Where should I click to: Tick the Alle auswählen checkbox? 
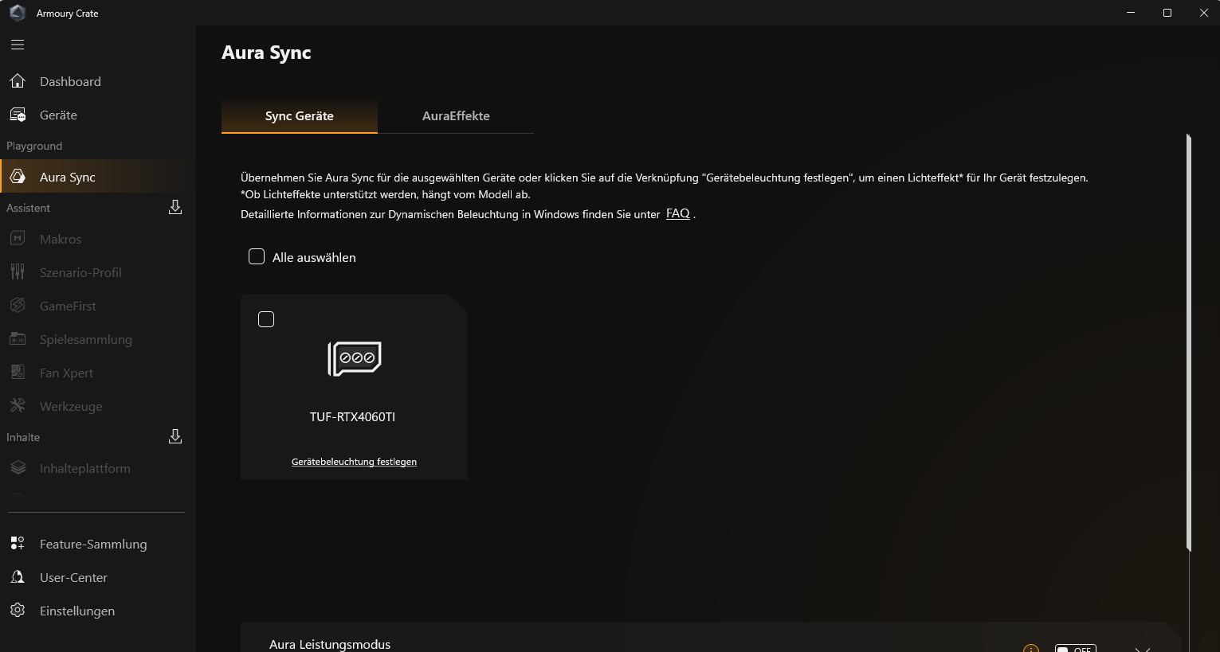tap(257, 256)
